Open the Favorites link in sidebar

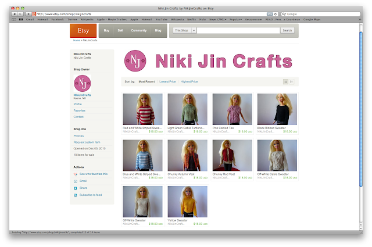79,110
